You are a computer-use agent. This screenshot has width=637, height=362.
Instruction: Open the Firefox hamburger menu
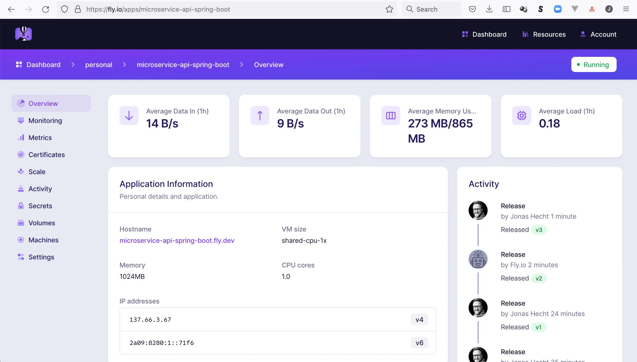pyautogui.click(x=626, y=9)
